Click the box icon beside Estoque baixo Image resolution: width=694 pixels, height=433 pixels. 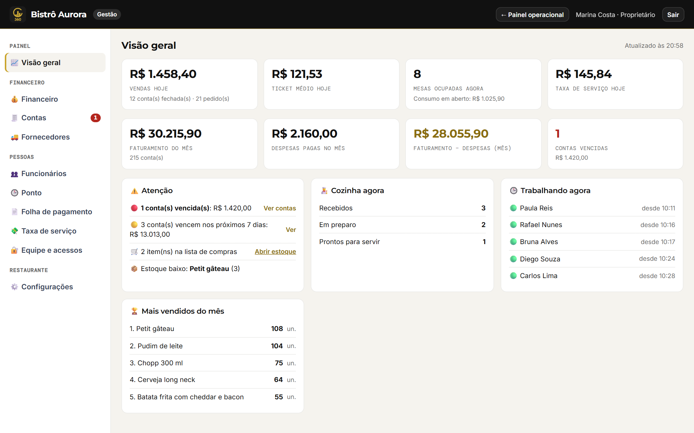[134, 269]
